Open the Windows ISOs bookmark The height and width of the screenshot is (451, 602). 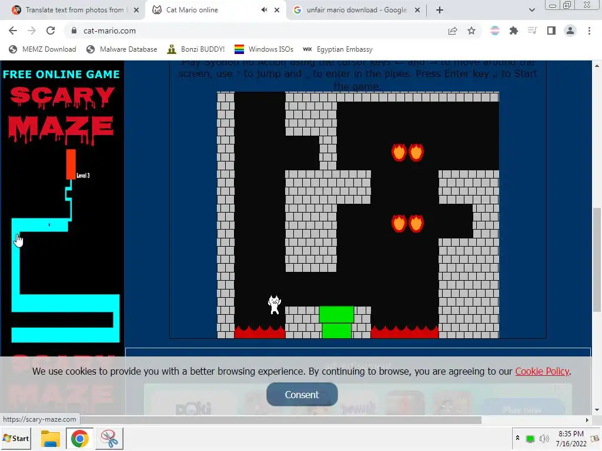point(264,49)
